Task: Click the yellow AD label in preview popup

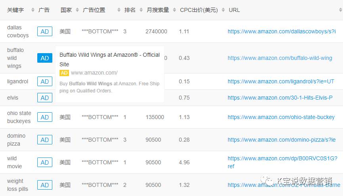Action: 64,73
